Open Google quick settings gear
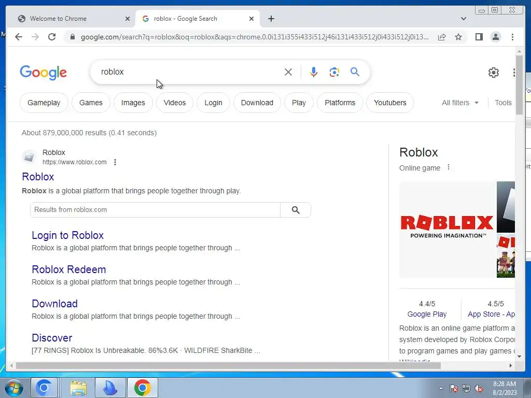Image resolution: width=531 pixels, height=398 pixels. (x=494, y=72)
